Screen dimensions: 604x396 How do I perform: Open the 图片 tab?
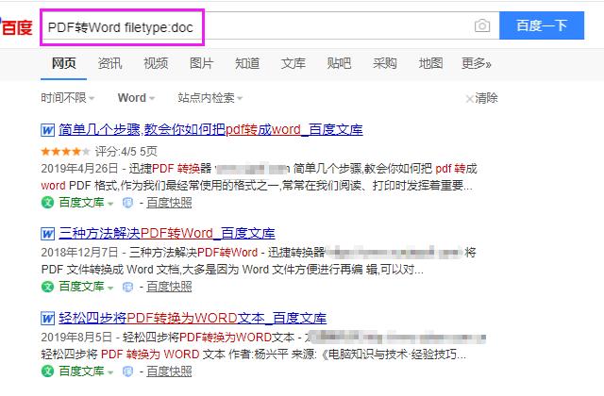pos(201,63)
